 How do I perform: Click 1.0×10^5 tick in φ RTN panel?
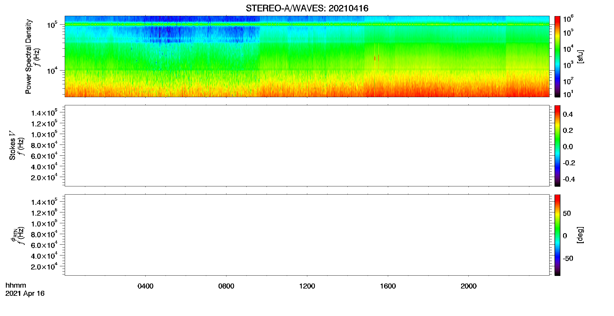pos(44,223)
